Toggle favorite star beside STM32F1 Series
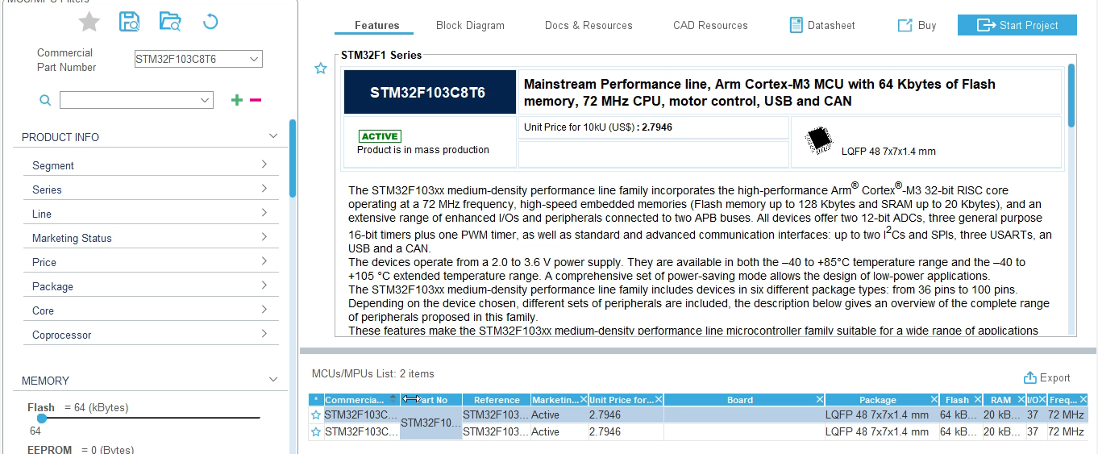The image size is (1098, 454). click(x=321, y=69)
